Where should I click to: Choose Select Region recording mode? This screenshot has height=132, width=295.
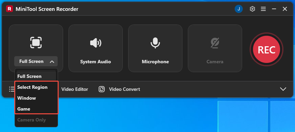pos(36,87)
